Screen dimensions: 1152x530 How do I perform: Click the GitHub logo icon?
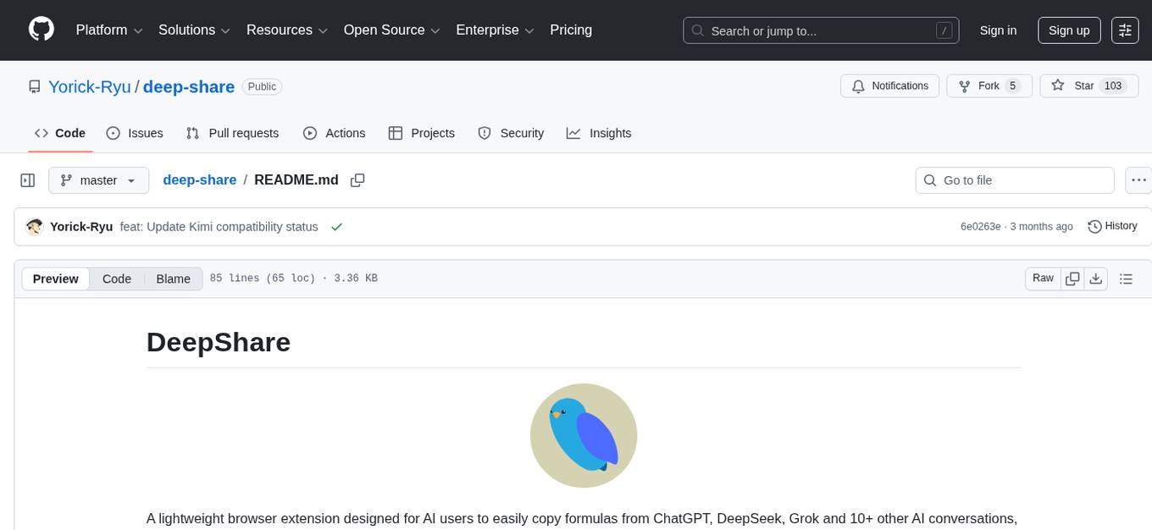tap(41, 28)
